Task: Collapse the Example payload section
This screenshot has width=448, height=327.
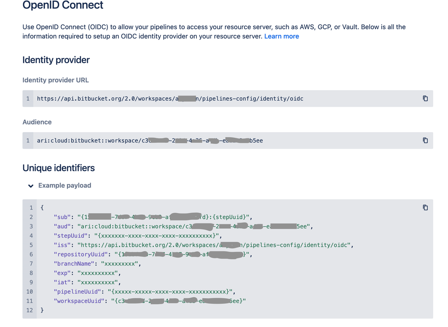Action: pos(31,186)
